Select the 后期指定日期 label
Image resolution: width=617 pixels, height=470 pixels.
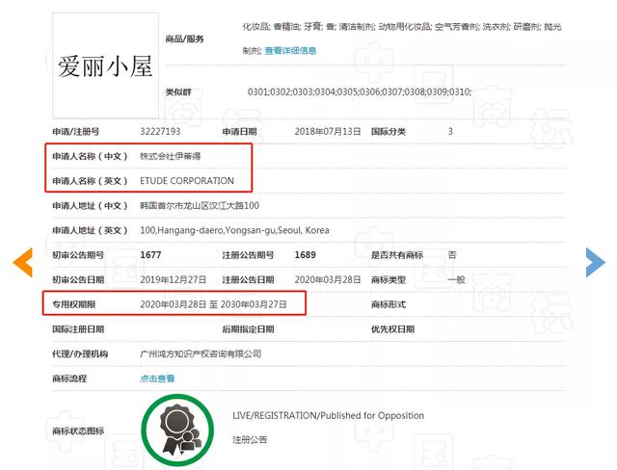coord(248,329)
